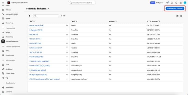Image resolution: width=188 pixels, height=95 pixels.
Task: Open the FAC BigQuery (fac_bigquery) link
Action: (38, 75)
